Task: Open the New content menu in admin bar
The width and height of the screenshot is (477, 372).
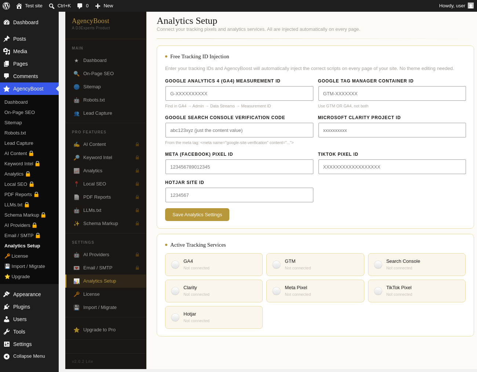Action: tap(104, 6)
